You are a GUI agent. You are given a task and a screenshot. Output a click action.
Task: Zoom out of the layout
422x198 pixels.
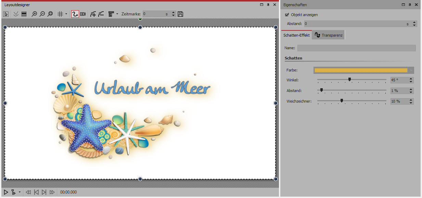pos(42,14)
